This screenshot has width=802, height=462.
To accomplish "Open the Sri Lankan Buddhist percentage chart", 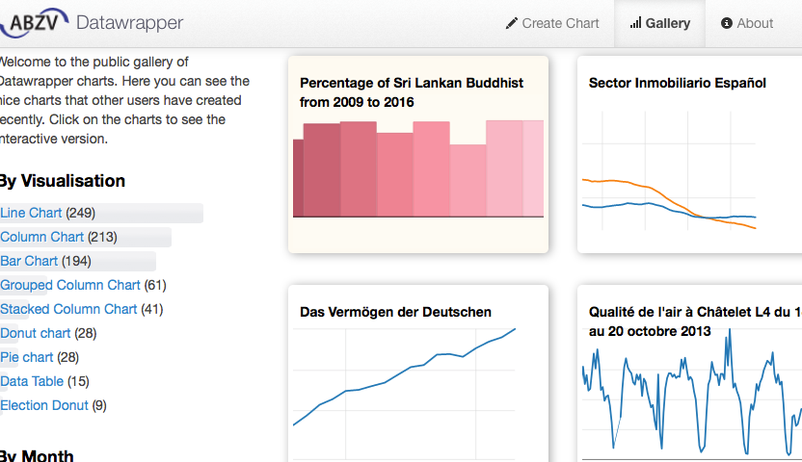I will (418, 154).
